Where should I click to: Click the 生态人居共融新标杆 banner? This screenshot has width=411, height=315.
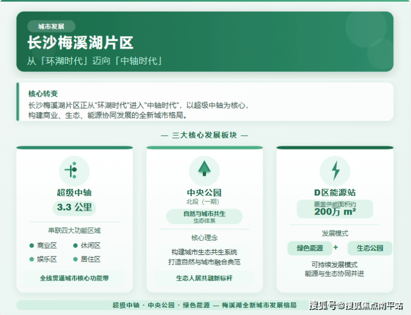coord(204,278)
